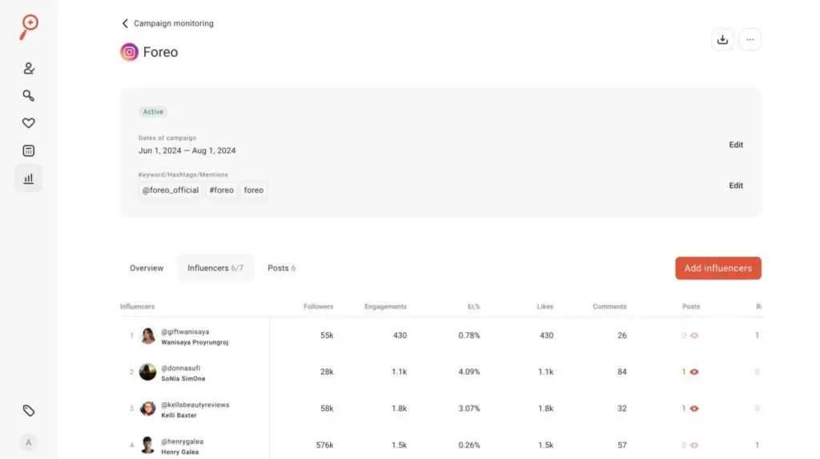820x459 pixels.
Task: Go back to Campaign monitoring
Action: (167, 23)
